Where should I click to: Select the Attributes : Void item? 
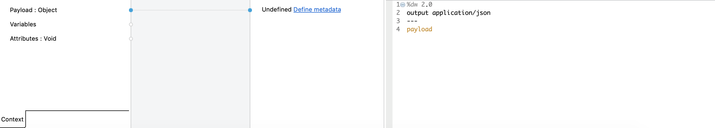(33, 39)
